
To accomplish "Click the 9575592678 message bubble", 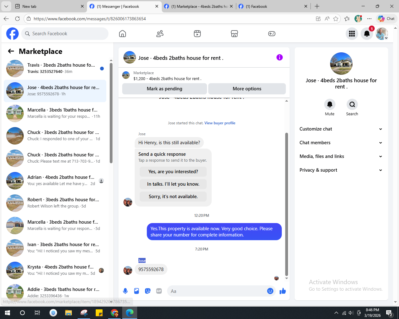I will tap(151, 269).
